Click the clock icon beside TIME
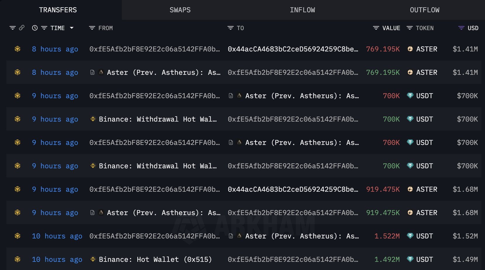The image size is (485, 270). [35, 28]
